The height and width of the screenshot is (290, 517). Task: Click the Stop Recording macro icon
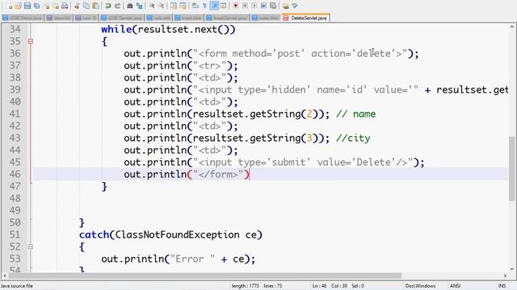pos(245,6)
